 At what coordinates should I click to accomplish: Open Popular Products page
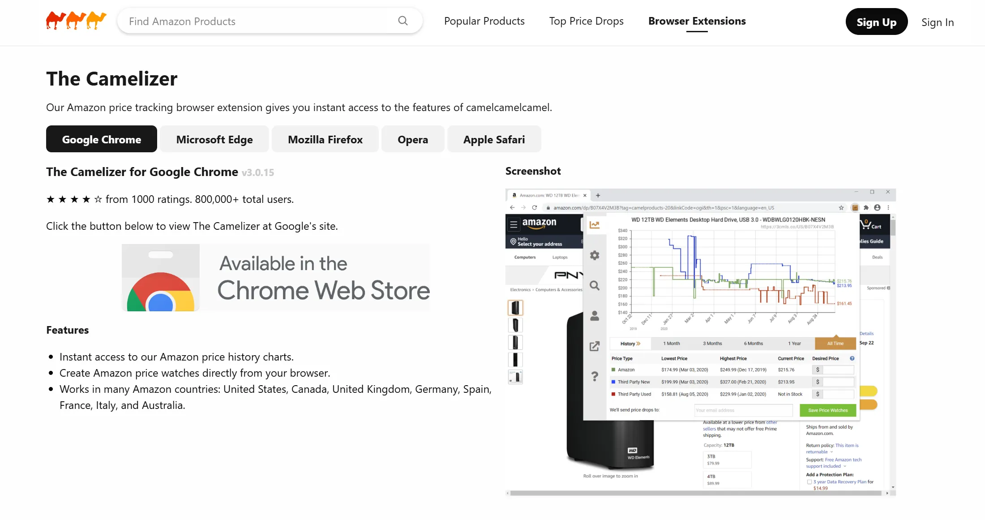(x=484, y=21)
